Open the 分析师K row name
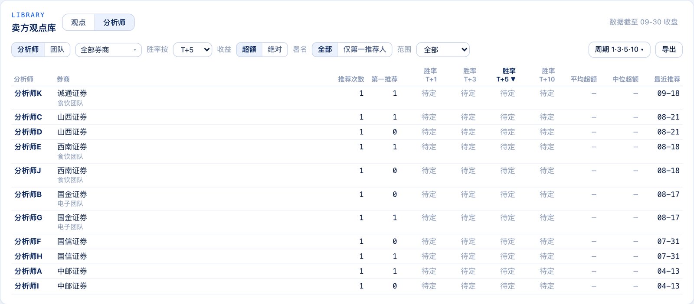This screenshot has width=694, height=304. [28, 93]
